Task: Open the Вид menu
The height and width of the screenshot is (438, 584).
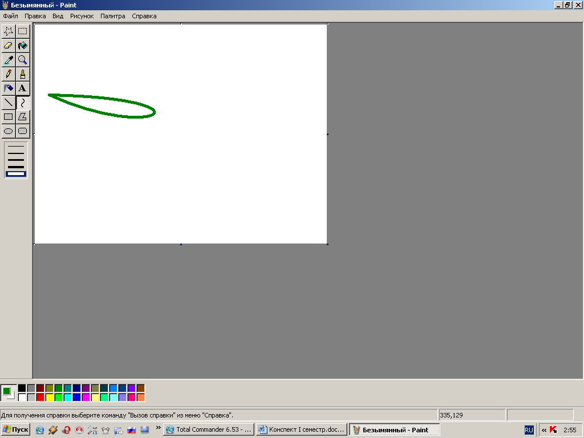Action: (x=58, y=16)
